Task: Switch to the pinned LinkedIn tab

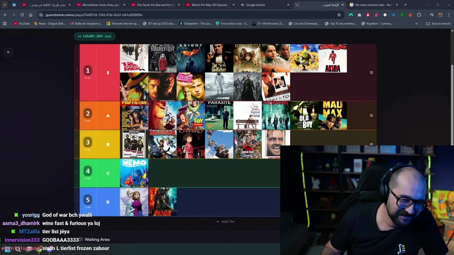Action: click(x=14, y=5)
